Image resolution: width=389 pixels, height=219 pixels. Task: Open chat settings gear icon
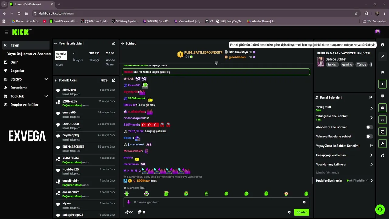289,212
